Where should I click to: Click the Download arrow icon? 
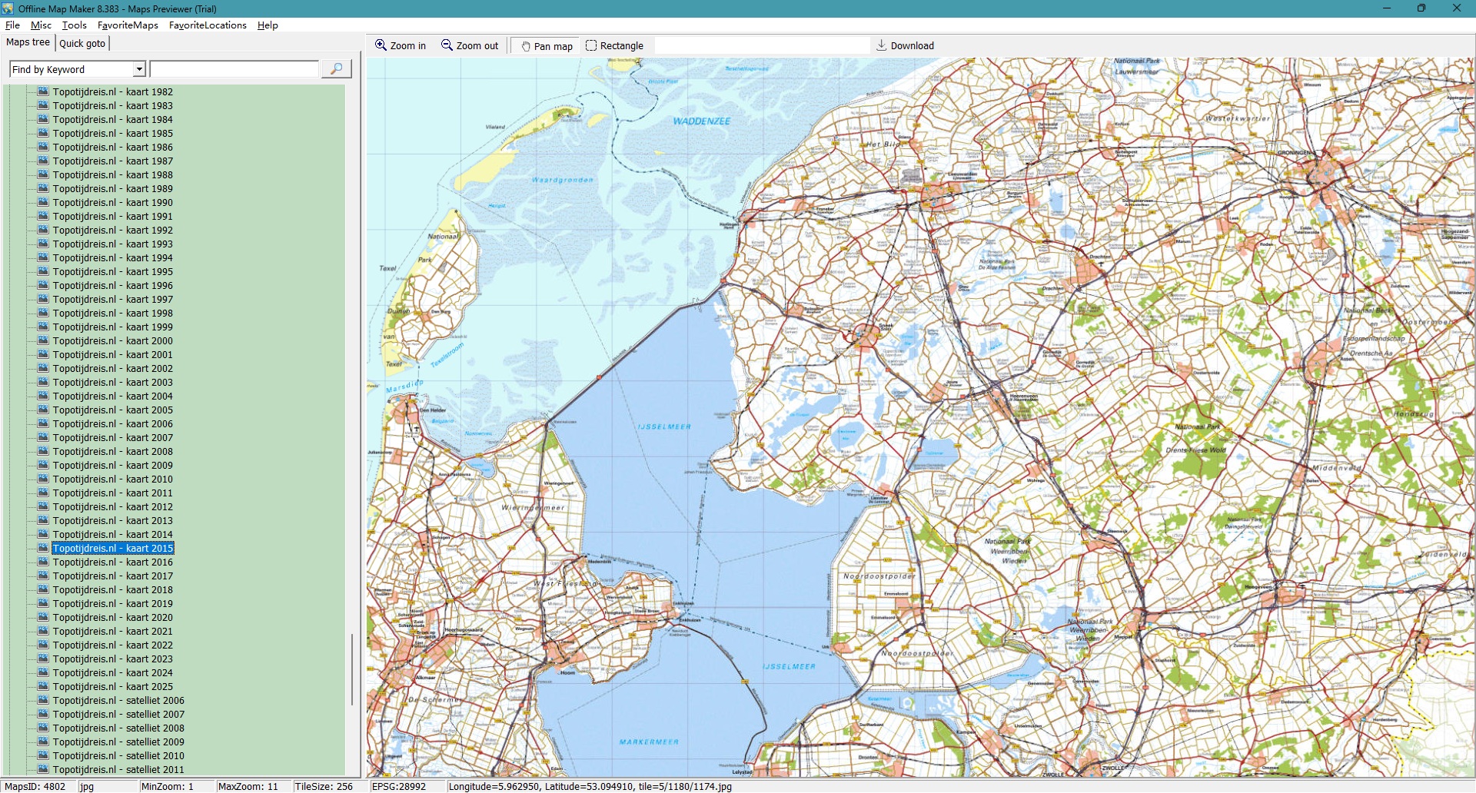tap(882, 45)
